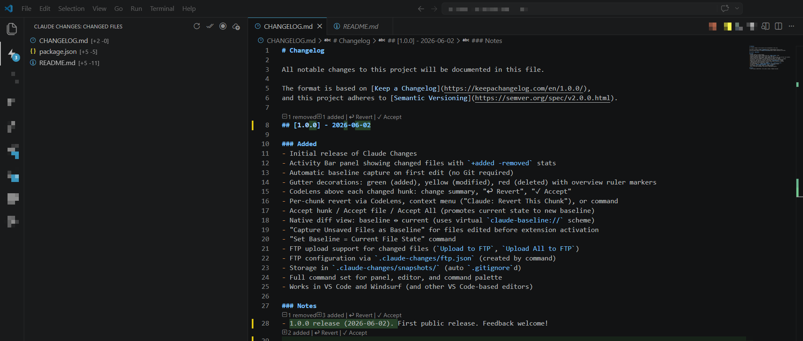Open the Edit menu

pyautogui.click(x=45, y=8)
